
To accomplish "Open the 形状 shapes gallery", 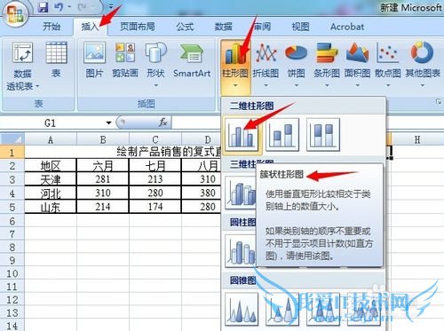I will click(155, 65).
